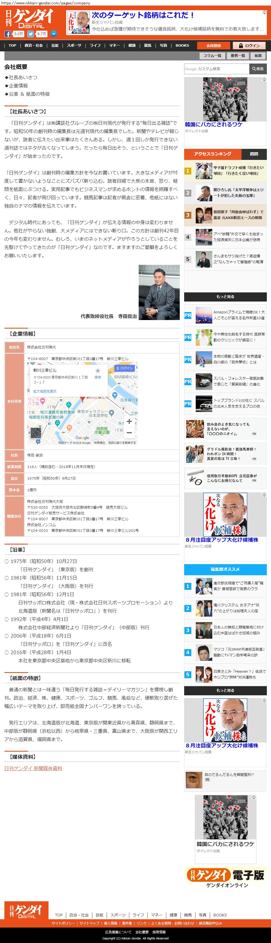
Task: Click the 会員登録 orange button
Action: (x=214, y=45)
